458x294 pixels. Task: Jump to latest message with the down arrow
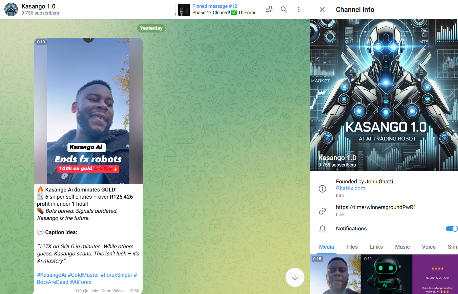(x=295, y=277)
